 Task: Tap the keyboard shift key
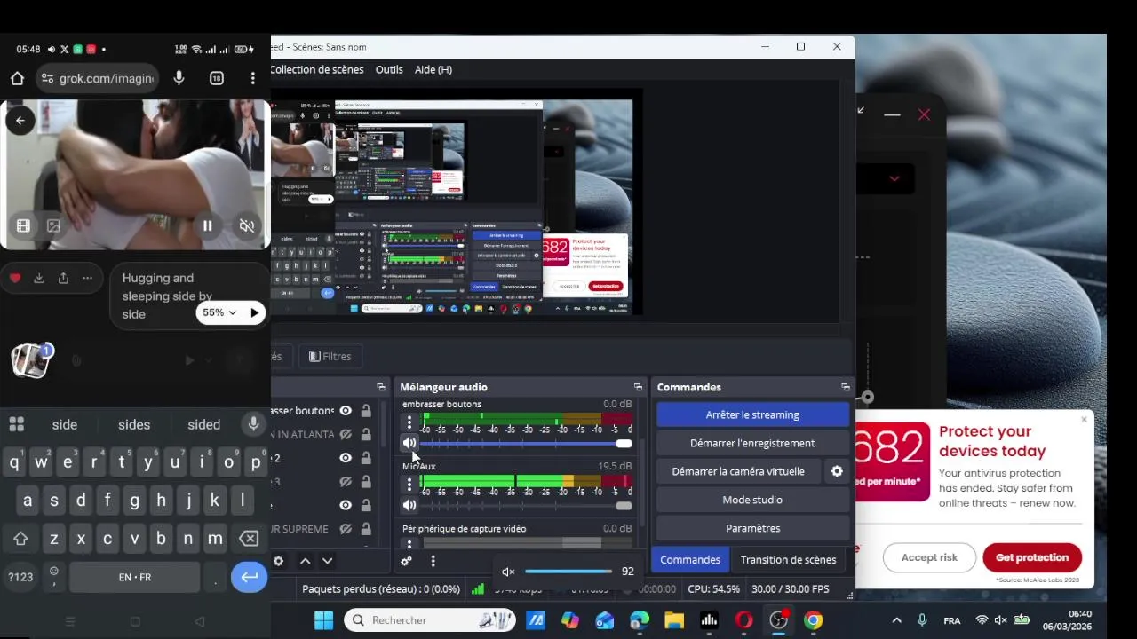tap(20, 539)
